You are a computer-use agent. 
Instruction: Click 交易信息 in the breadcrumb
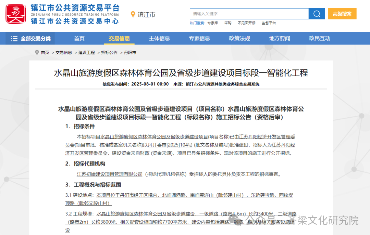pyautogui.click(x=64, y=53)
